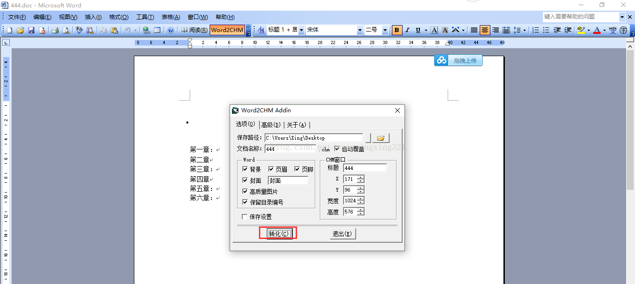Open the 插入(I) menu

pyautogui.click(x=93, y=17)
